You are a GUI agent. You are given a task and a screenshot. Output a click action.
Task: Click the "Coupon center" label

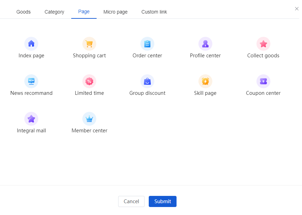click(x=263, y=93)
